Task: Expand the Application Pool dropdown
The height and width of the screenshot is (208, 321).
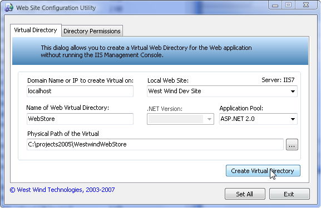Action: click(258, 119)
